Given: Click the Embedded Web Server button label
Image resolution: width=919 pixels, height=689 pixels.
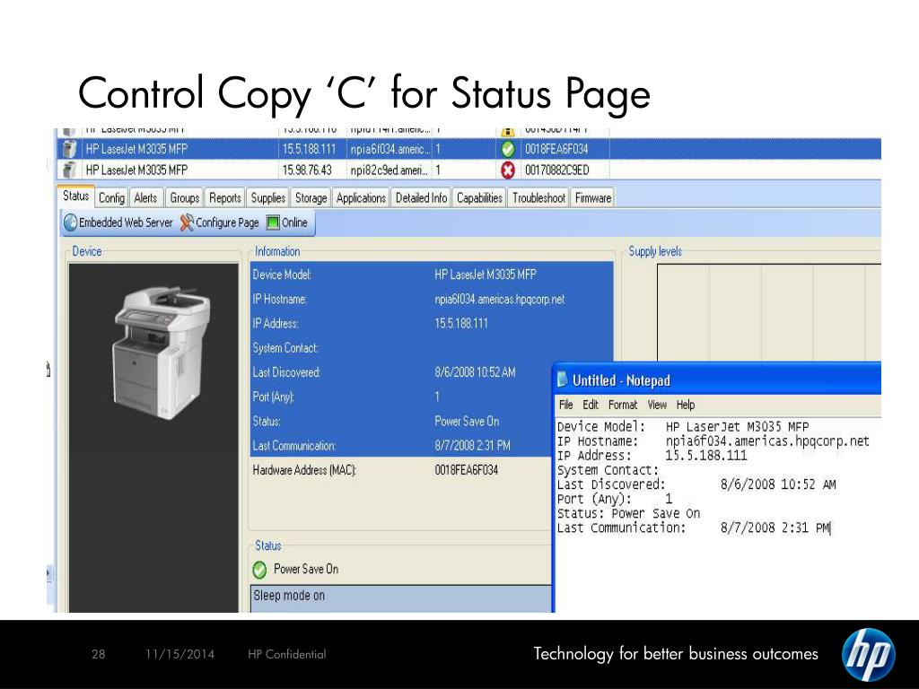Looking at the screenshot, I should [126, 222].
